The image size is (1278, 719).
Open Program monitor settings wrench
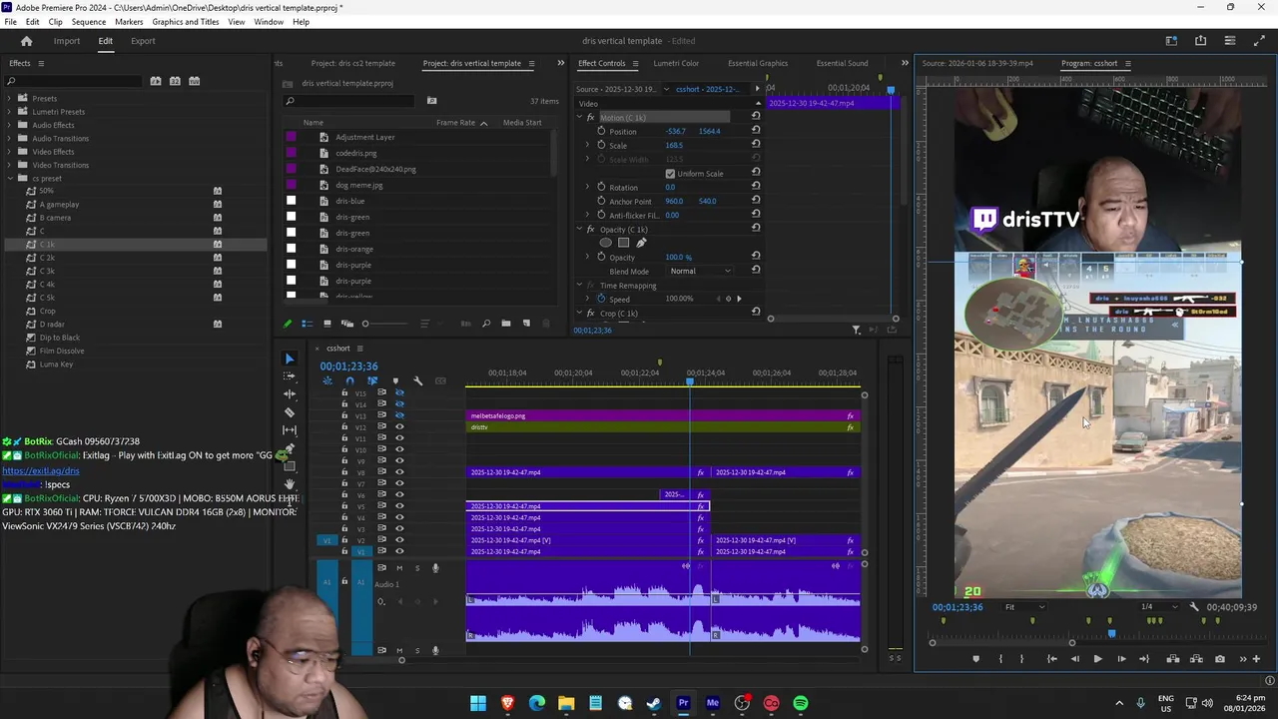1194,607
